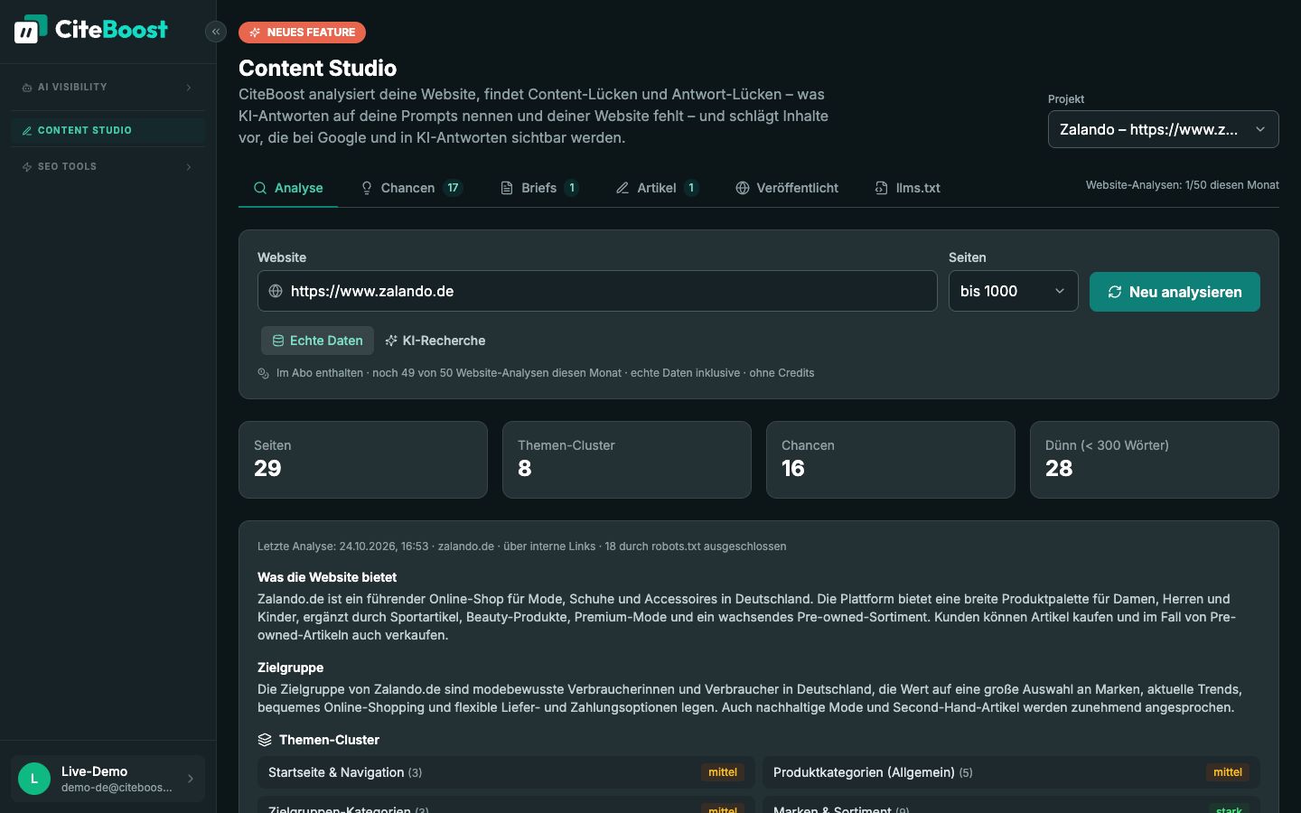Switch to the Chancen tab
The width and height of the screenshot is (1301, 813).
point(412,188)
